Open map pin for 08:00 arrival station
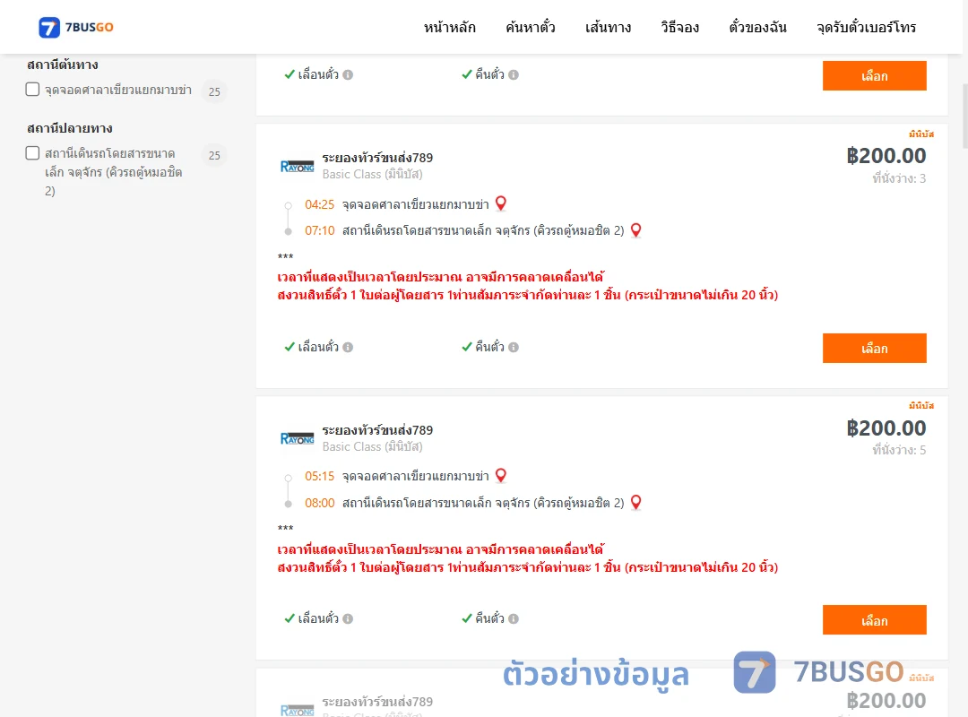The height and width of the screenshot is (717, 968). (x=635, y=502)
